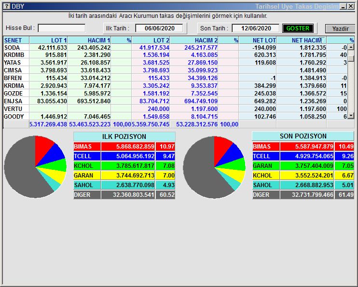Click NET HACIM value 1.812.335
358x287 pixels.
pos(313,47)
